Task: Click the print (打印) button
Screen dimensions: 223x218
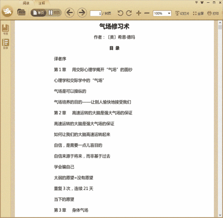Action: click(x=213, y=13)
